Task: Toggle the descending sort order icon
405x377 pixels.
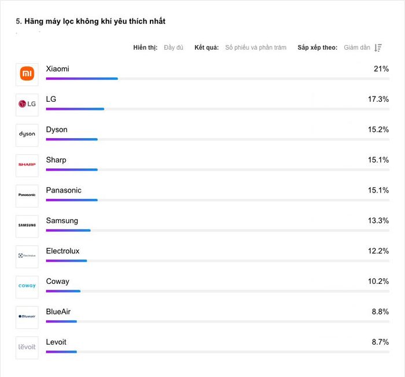Action: (378, 48)
